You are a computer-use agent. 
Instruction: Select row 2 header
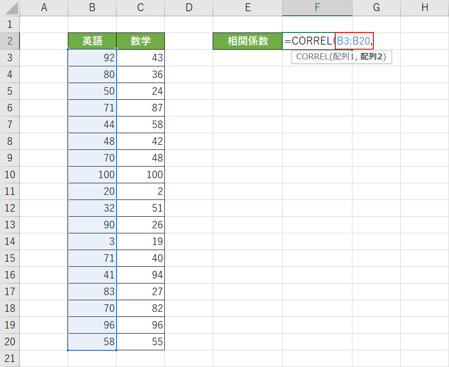tap(10, 41)
